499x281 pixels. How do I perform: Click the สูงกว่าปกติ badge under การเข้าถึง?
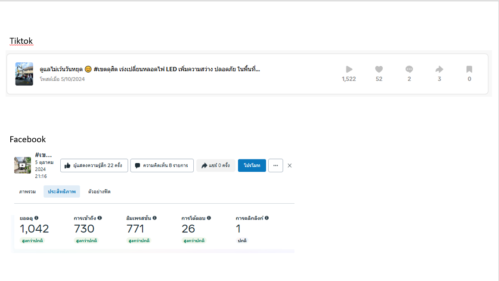pos(86,241)
